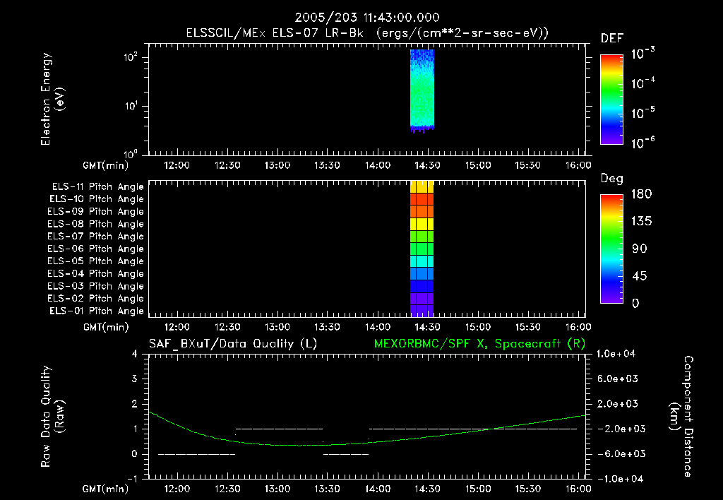The width and height of the screenshot is (723, 500).
Task: Click the 'SAF_BXuT/Data Quality (L)' title
Action: 233,344
